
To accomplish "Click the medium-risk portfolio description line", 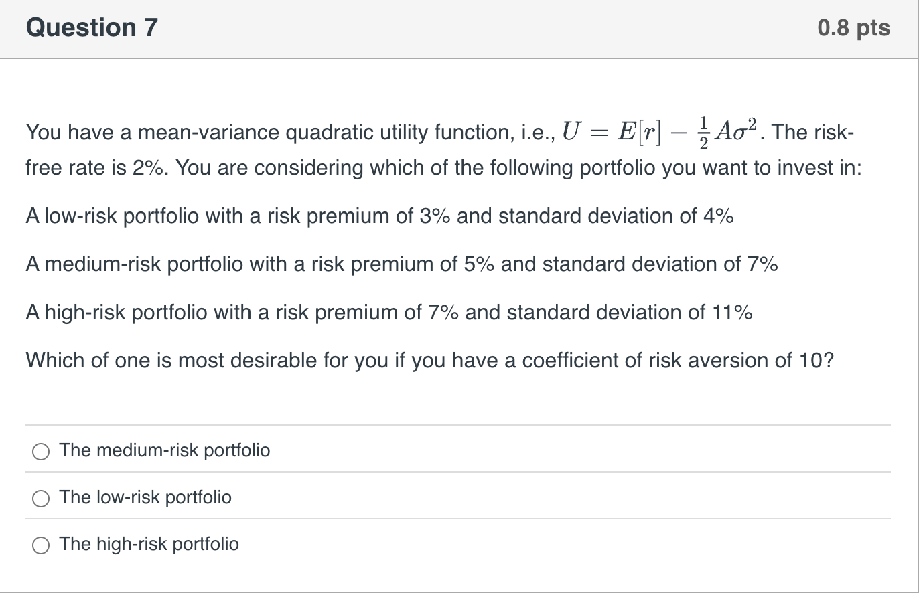I will click(400, 264).
